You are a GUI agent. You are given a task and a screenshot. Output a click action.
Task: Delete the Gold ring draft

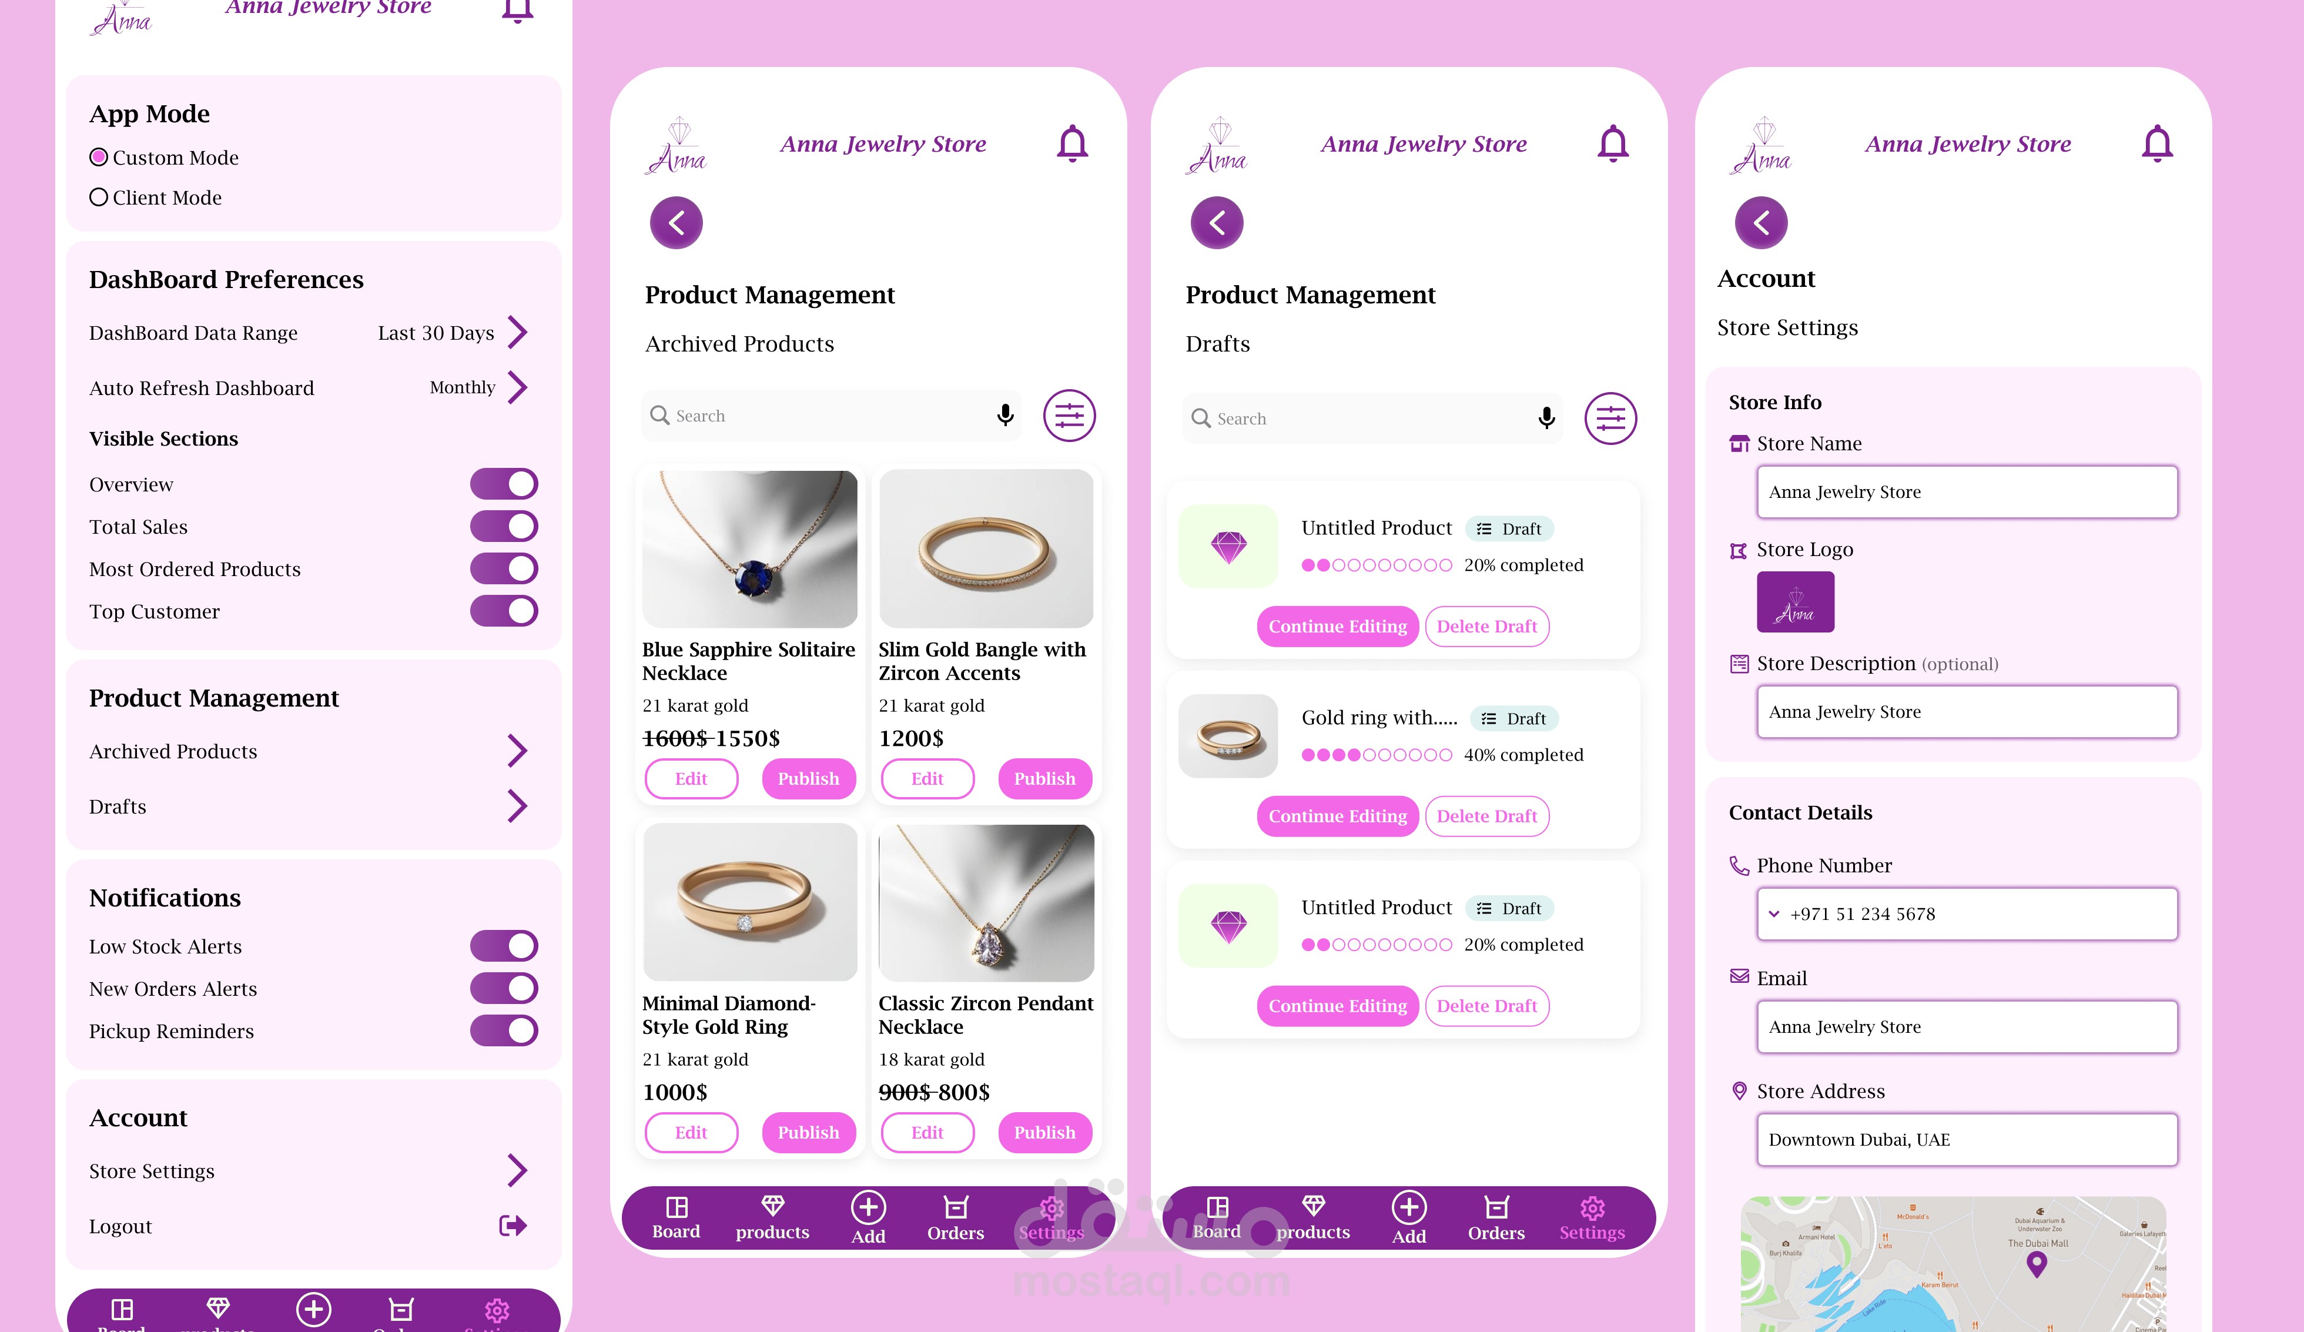point(1486,815)
